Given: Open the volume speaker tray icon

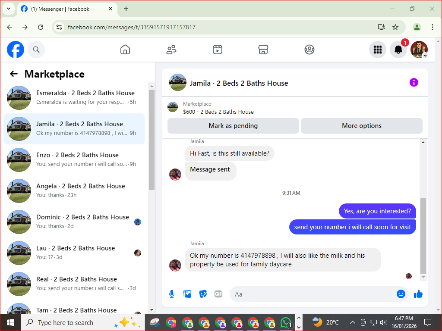Looking at the screenshot, I should tap(383, 322).
